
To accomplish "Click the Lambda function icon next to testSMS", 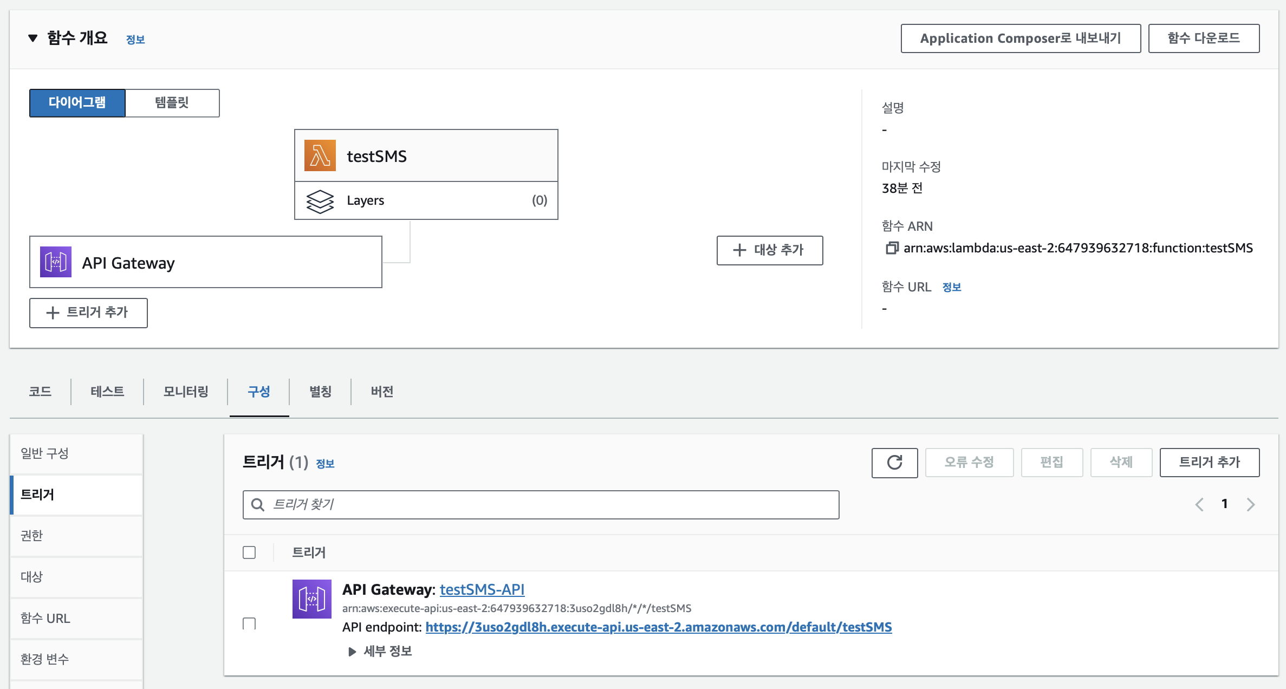I will click(320, 155).
